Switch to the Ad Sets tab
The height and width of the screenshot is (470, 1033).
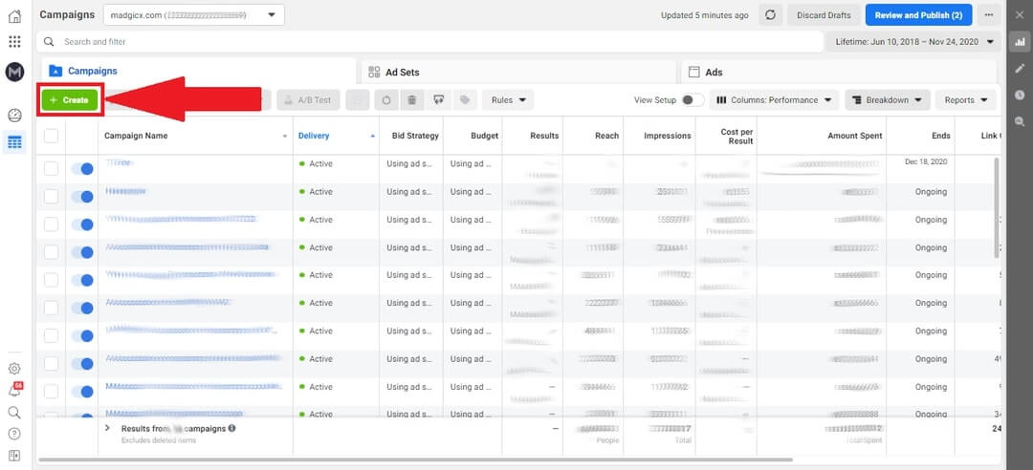(402, 73)
